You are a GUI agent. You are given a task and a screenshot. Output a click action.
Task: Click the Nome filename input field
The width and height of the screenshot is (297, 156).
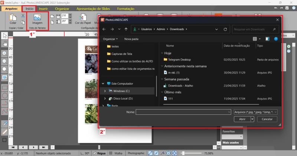coord(183,112)
